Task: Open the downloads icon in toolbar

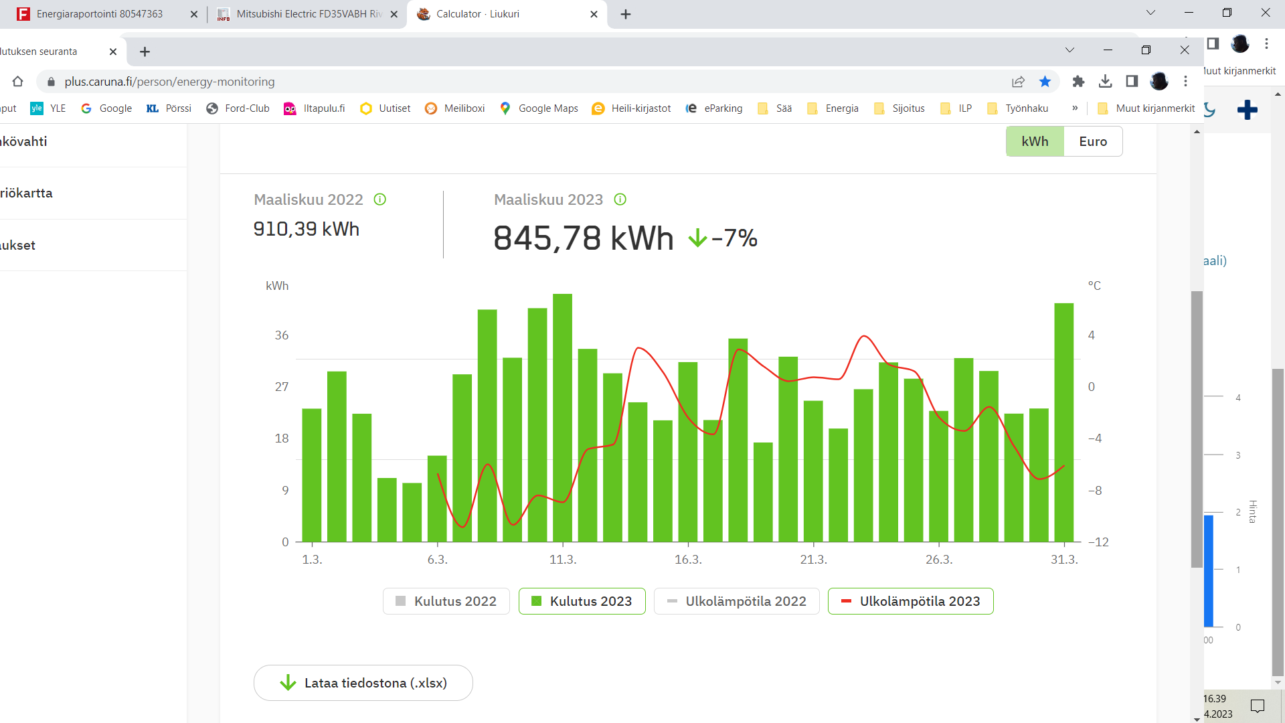Action: click(1106, 82)
